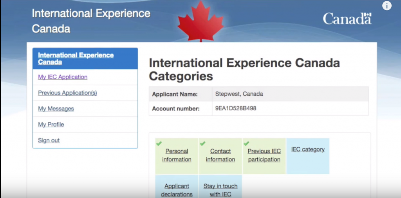Select the IEC category section
The image size is (401, 198).
[308, 149]
